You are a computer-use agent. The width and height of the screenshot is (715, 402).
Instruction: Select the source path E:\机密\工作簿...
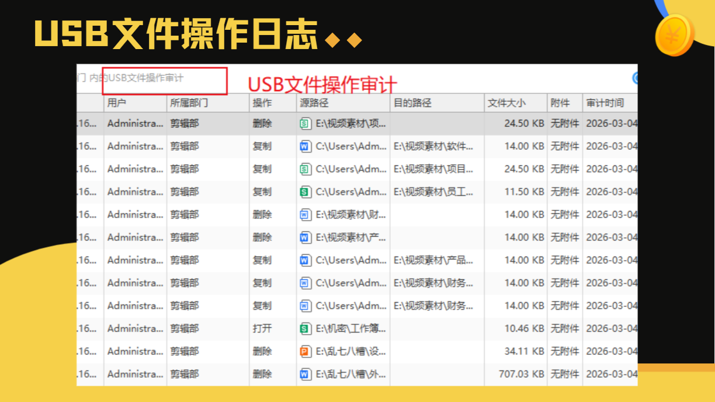coord(351,328)
